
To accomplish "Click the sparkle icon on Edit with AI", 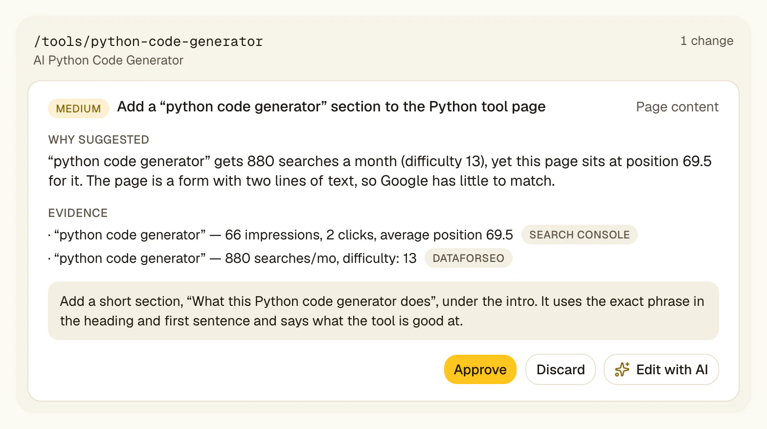I will [622, 369].
